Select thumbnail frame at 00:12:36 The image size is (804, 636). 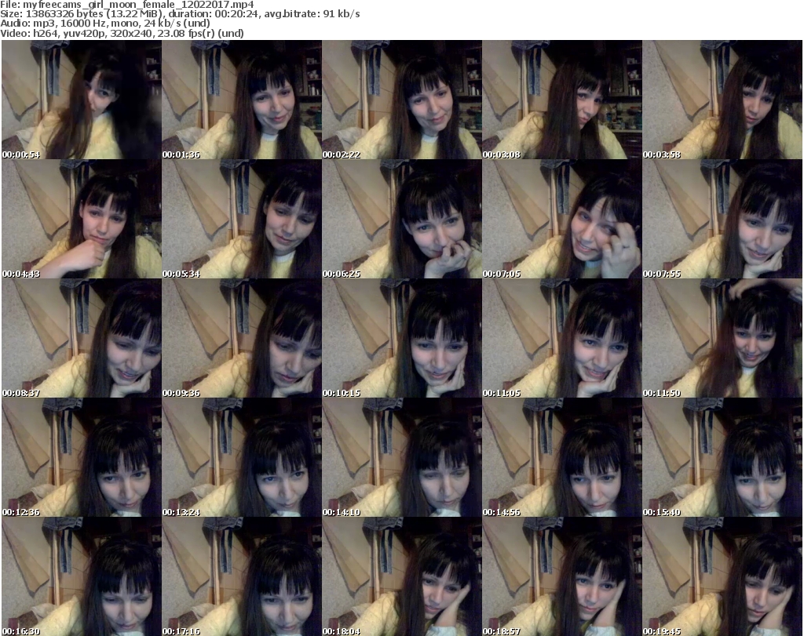(82, 457)
